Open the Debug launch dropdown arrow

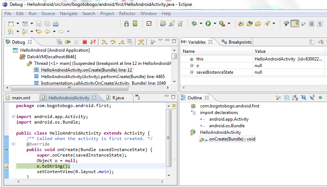(201, 23)
